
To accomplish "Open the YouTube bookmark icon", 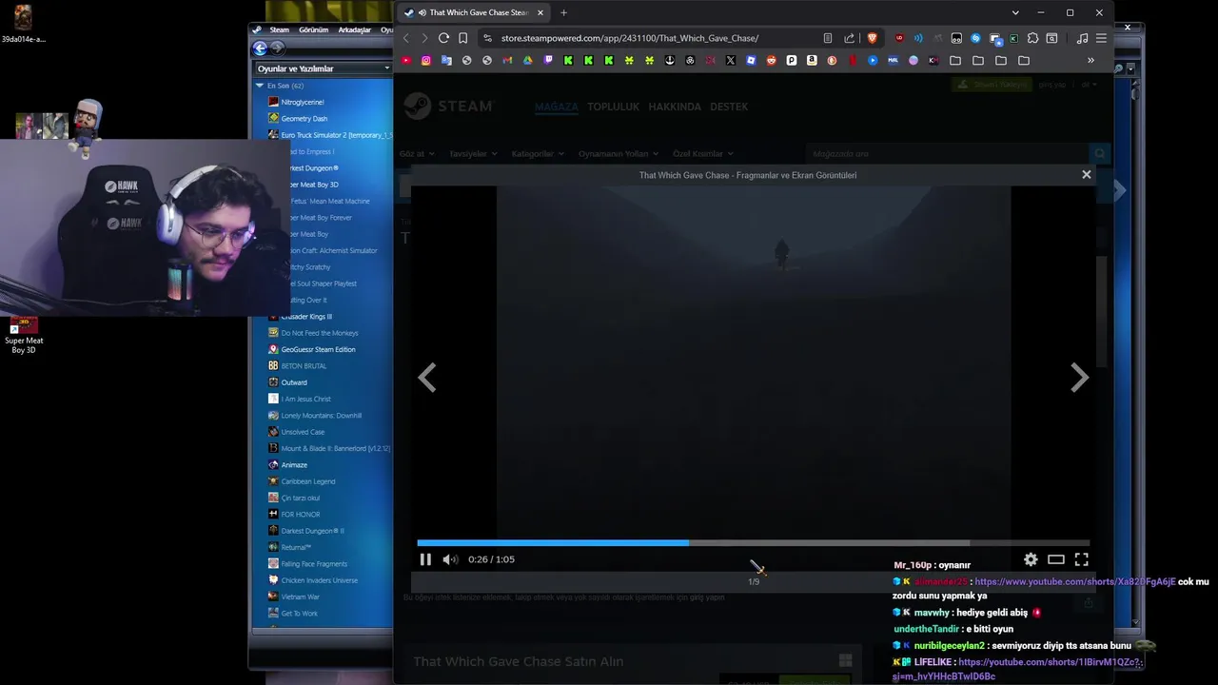I will click(406, 60).
